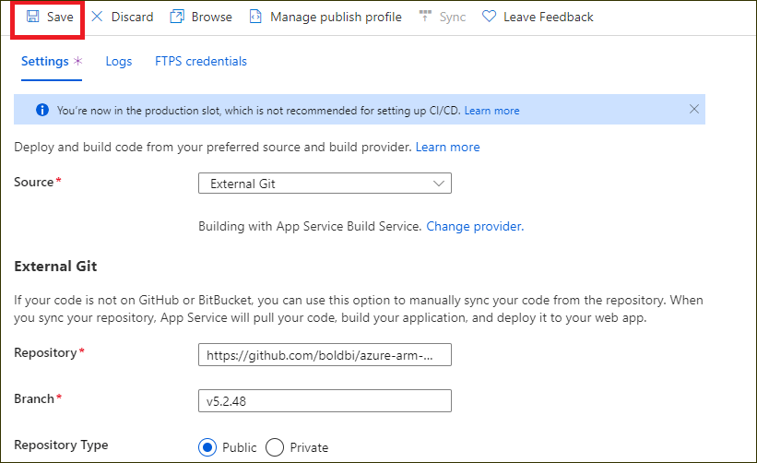Open the Source dropdown showing External Git
Image resolution: width=757 pixels, height=463 pixels.
pyautogui.click(x=325, y=184)
